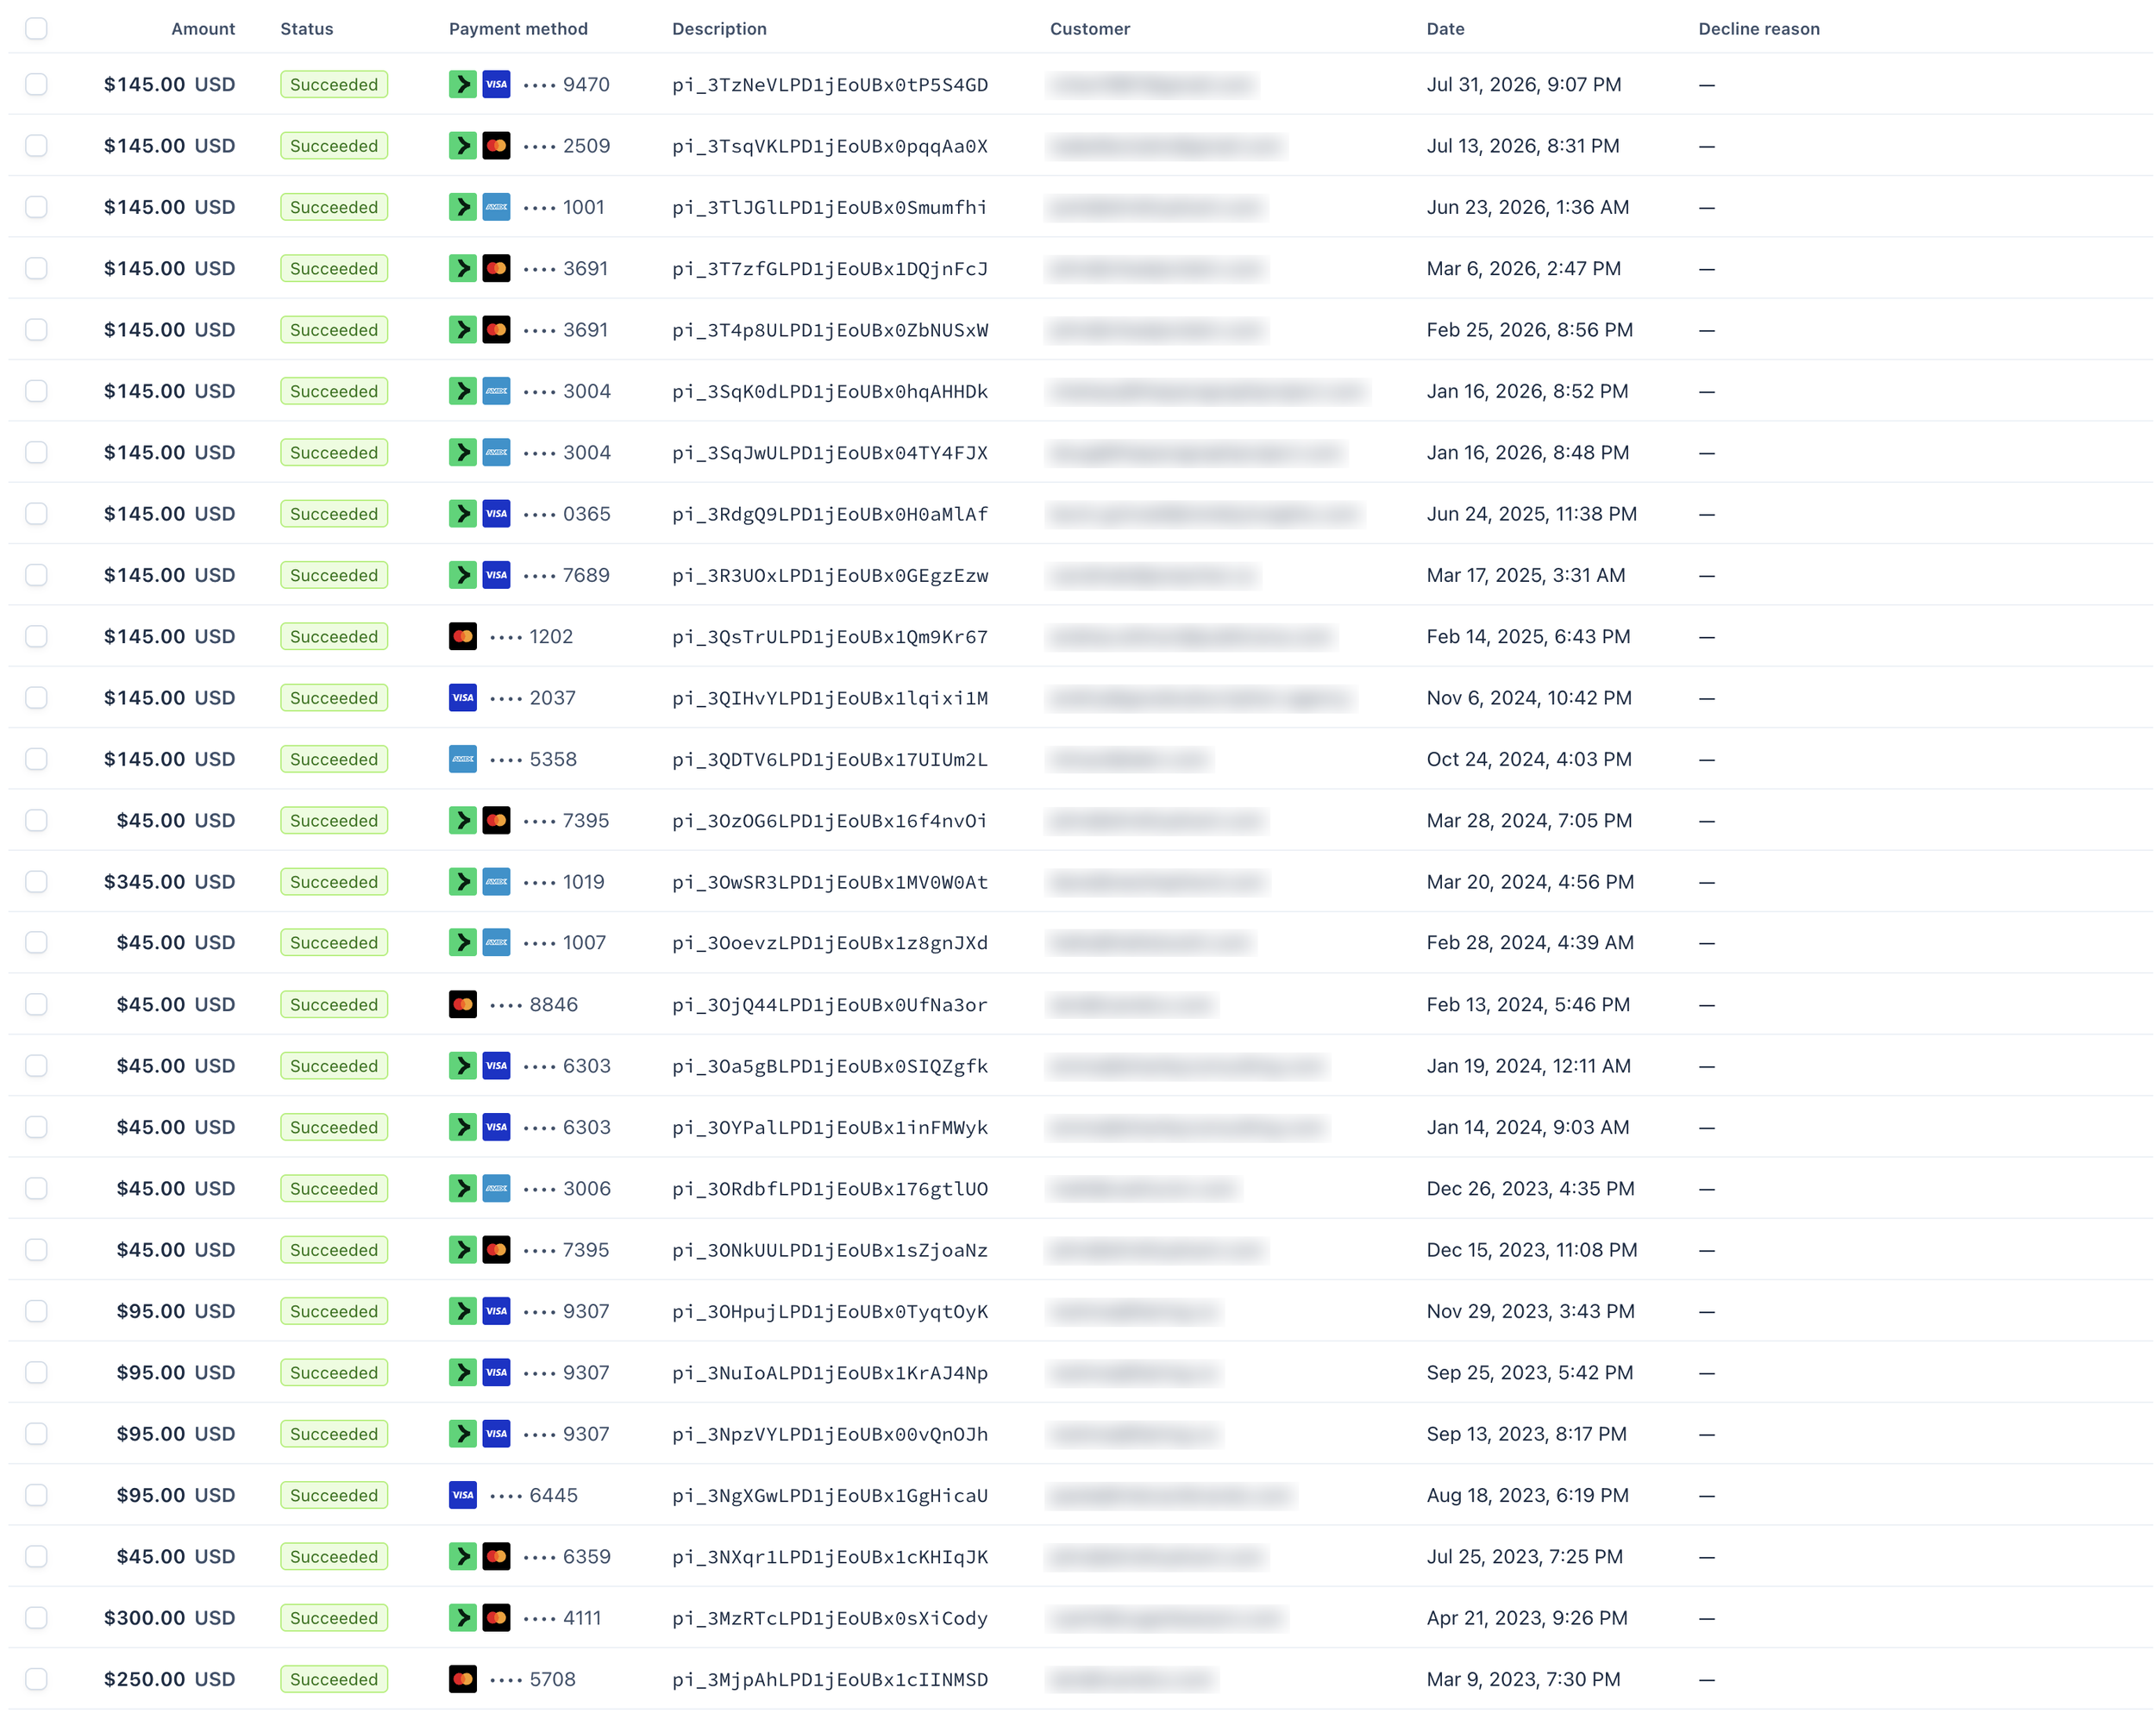Click the date Nov 29, 2023, 3:43 PM
Screen dimensions: 2156x1713
coord(1530,1311)
